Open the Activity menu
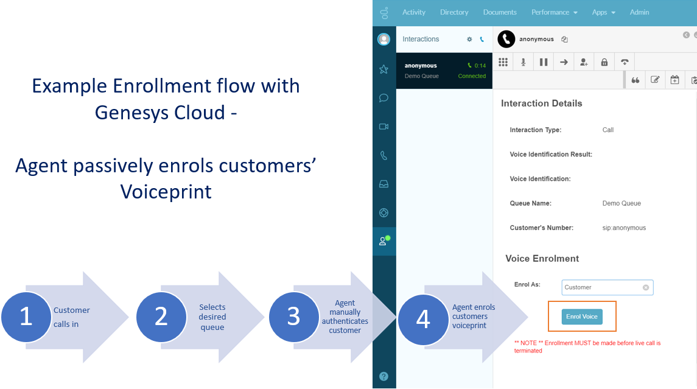697x389 pixels. (x=414, y=12)
